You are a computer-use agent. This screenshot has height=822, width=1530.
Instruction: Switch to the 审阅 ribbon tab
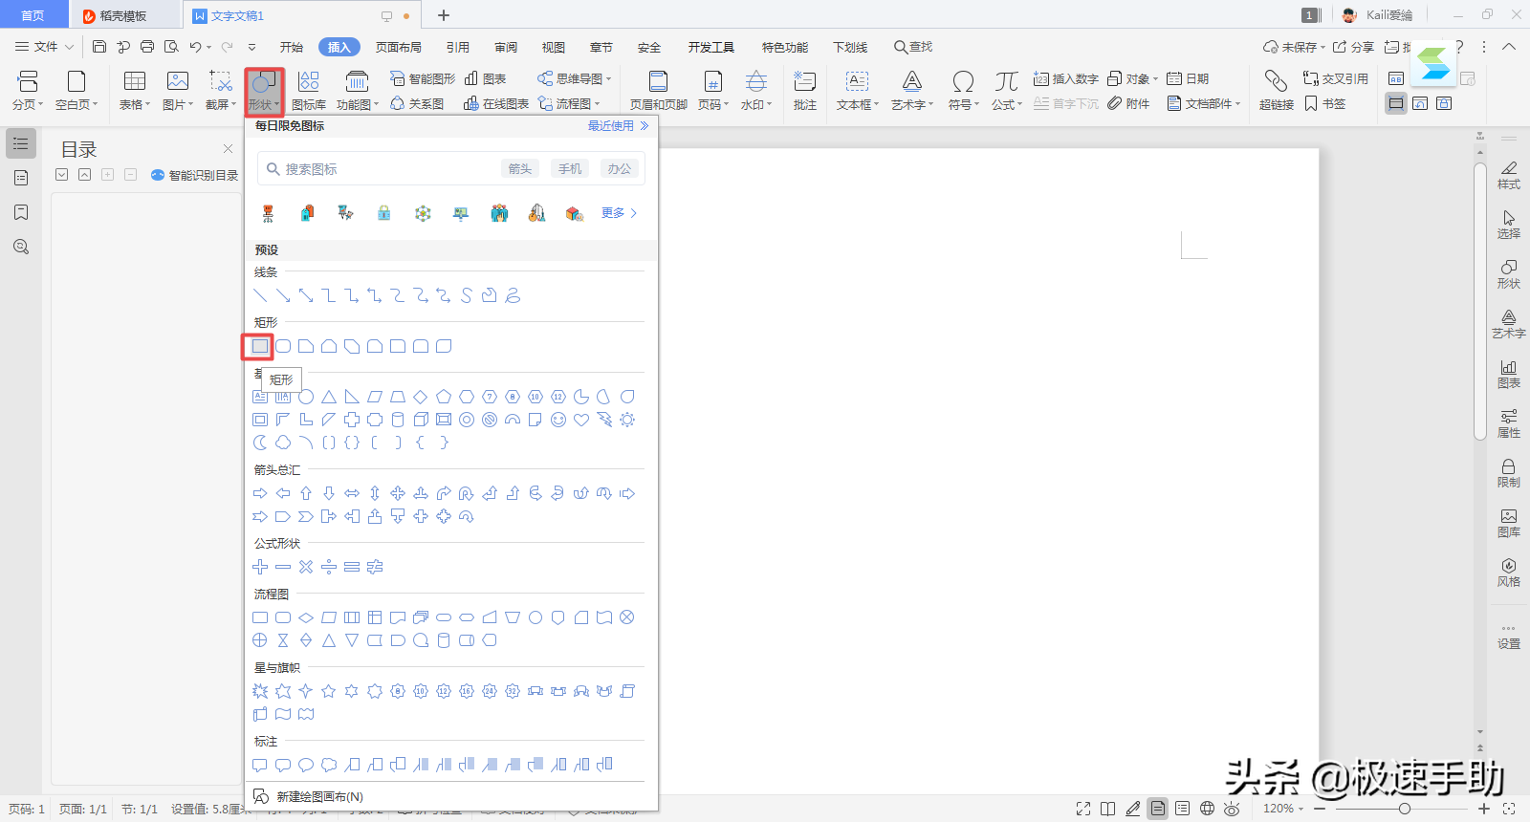[x=506, y=47]
